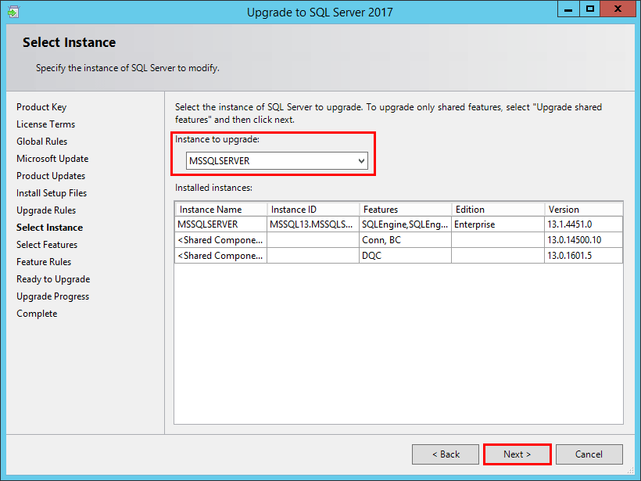Click the Conn, BC features cell
Viewport: 641px width, 481px height.
[x=406, y=240]
